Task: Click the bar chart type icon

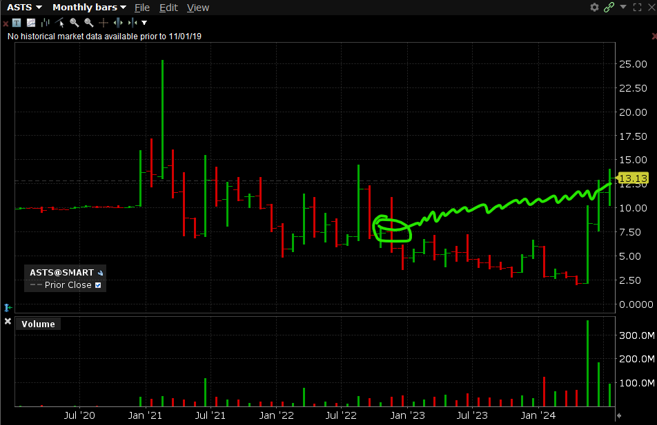Action: point(46,23)
